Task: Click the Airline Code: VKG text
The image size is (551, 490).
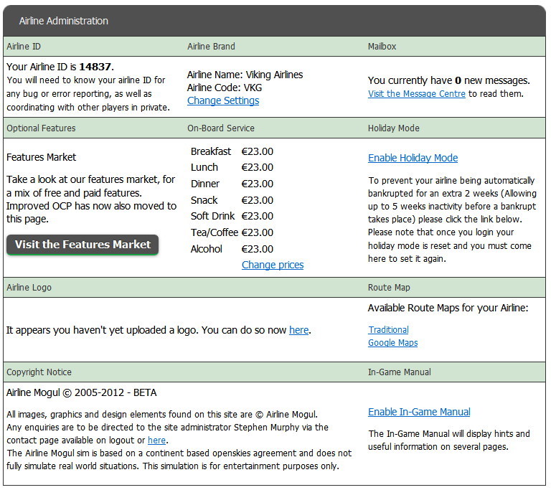Action: click(225, 88)
